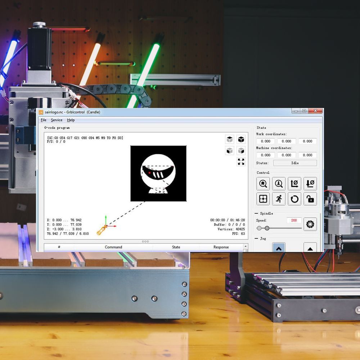Zero the XY work coordinates
The width and height of the screenshot is (360, 360).
pos(294,184)
